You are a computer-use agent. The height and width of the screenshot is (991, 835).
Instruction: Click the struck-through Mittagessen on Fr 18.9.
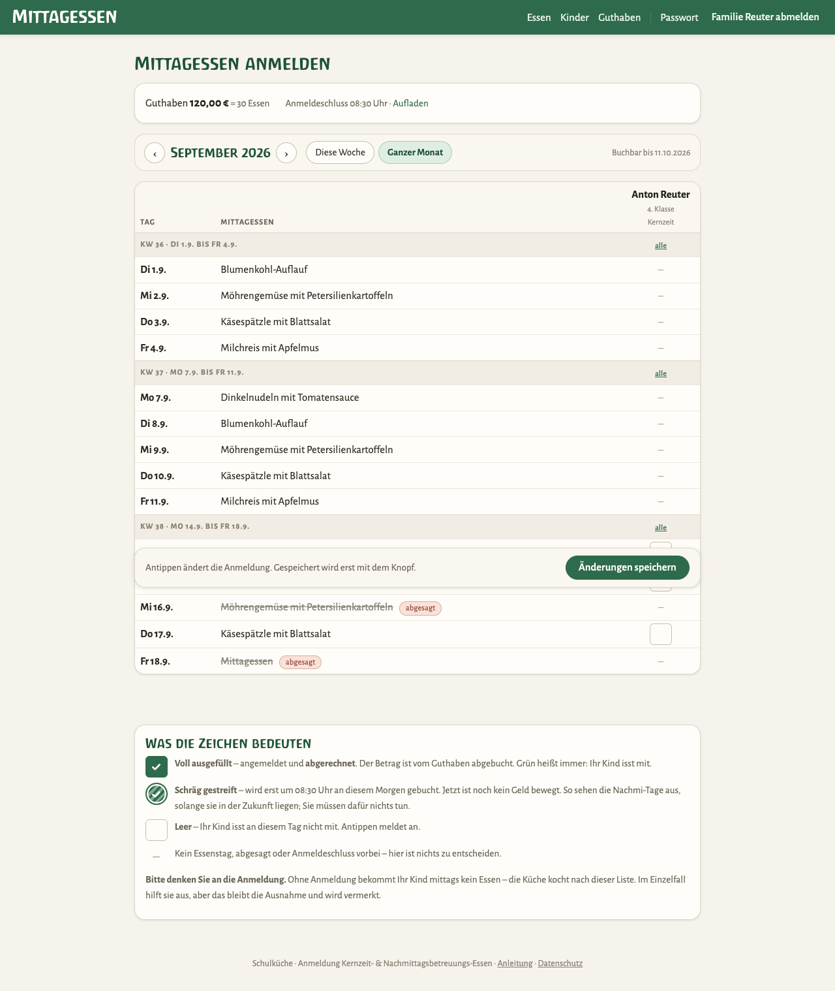[247, 661]
